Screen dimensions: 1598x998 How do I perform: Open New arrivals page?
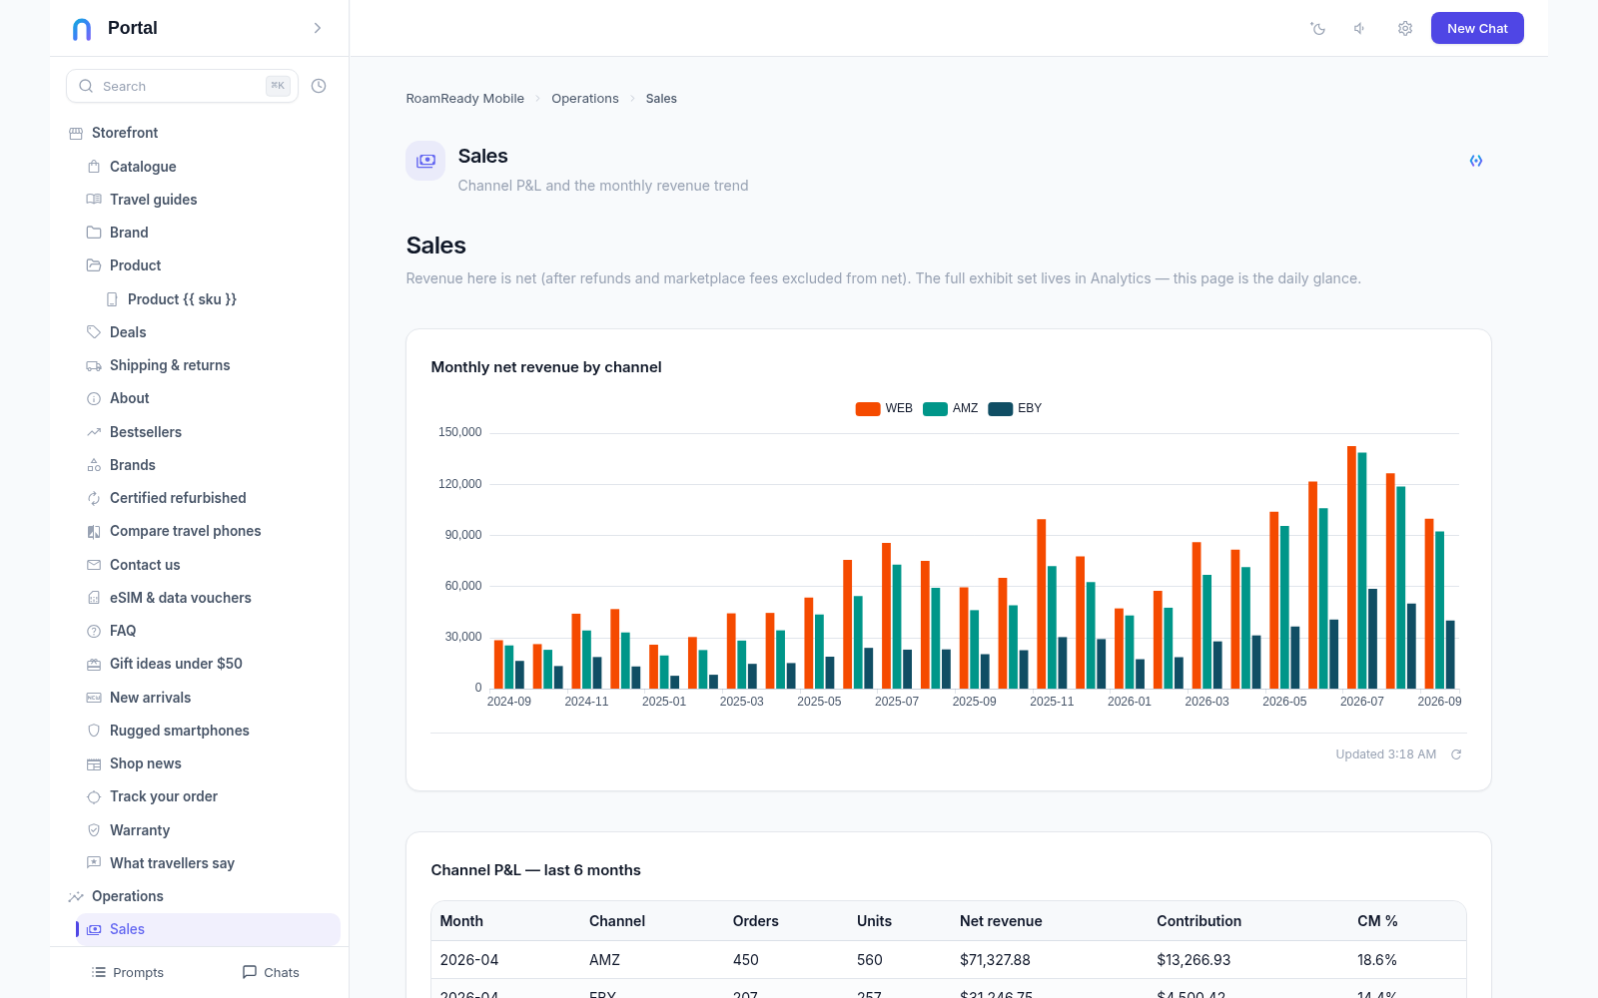pyautogui.click(x=150, y=698)
